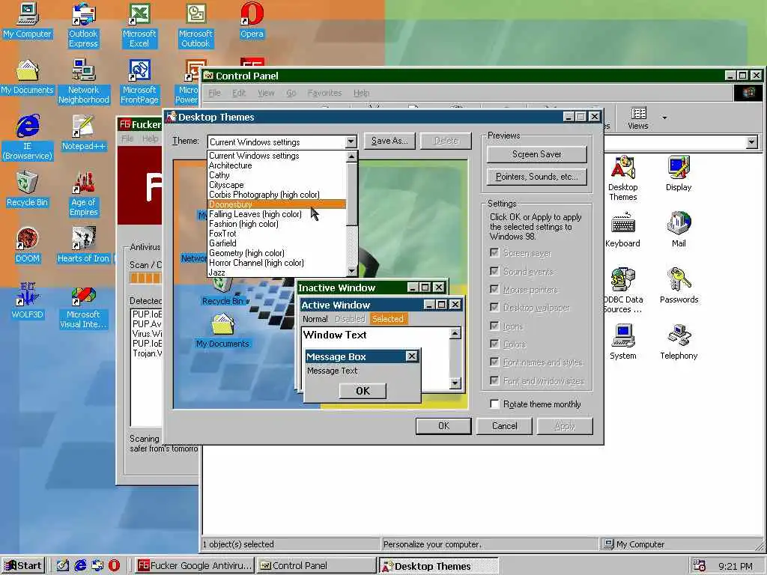Viewport: 767px width, 575px height.
Task: Open File menu in Control Panel
Action: pos(215,93)
